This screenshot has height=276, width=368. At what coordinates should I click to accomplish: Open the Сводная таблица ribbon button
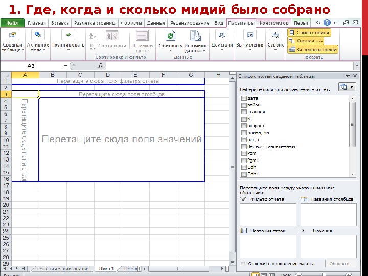tap(12, 40)
